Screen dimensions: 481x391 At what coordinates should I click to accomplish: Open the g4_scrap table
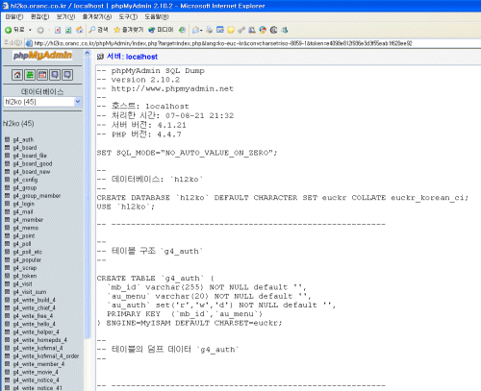tap(25, 268)
